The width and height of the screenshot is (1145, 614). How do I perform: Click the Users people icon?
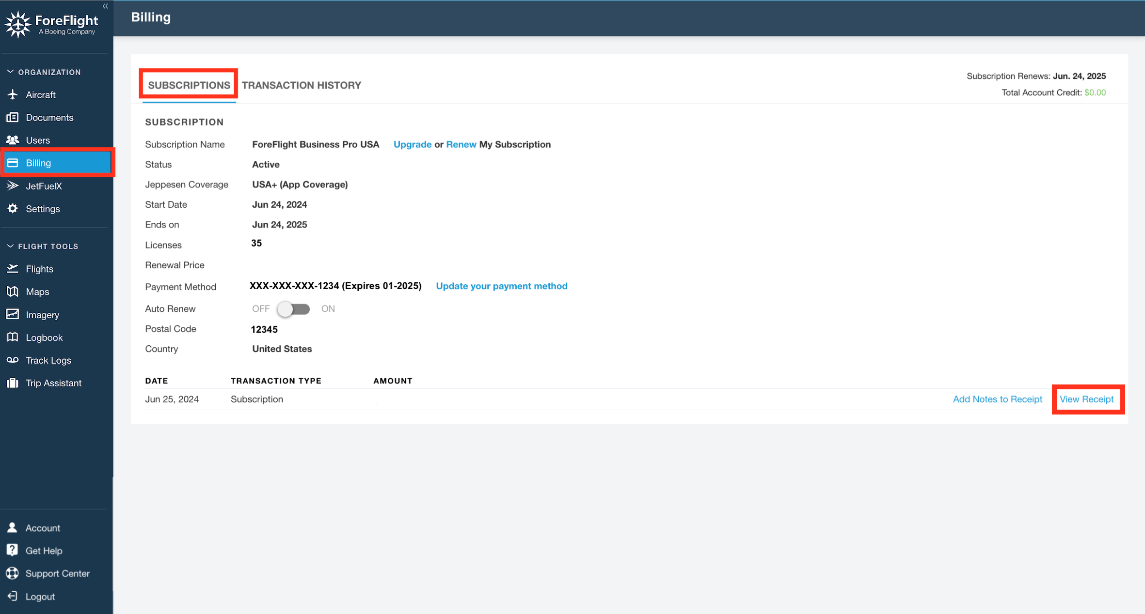click(13, 140)
